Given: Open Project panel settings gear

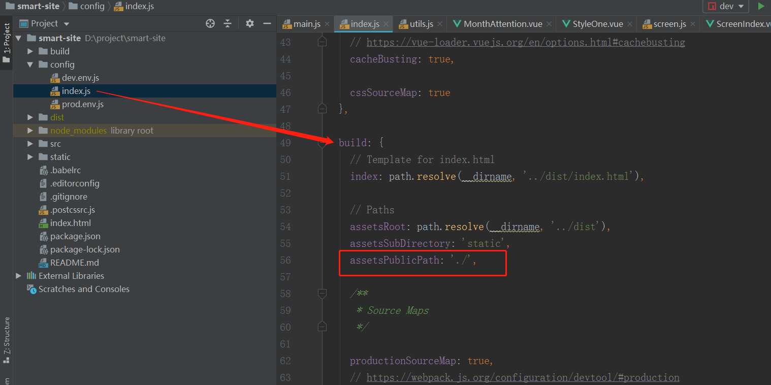Looking at the screenshot, I should pos(249,23).
